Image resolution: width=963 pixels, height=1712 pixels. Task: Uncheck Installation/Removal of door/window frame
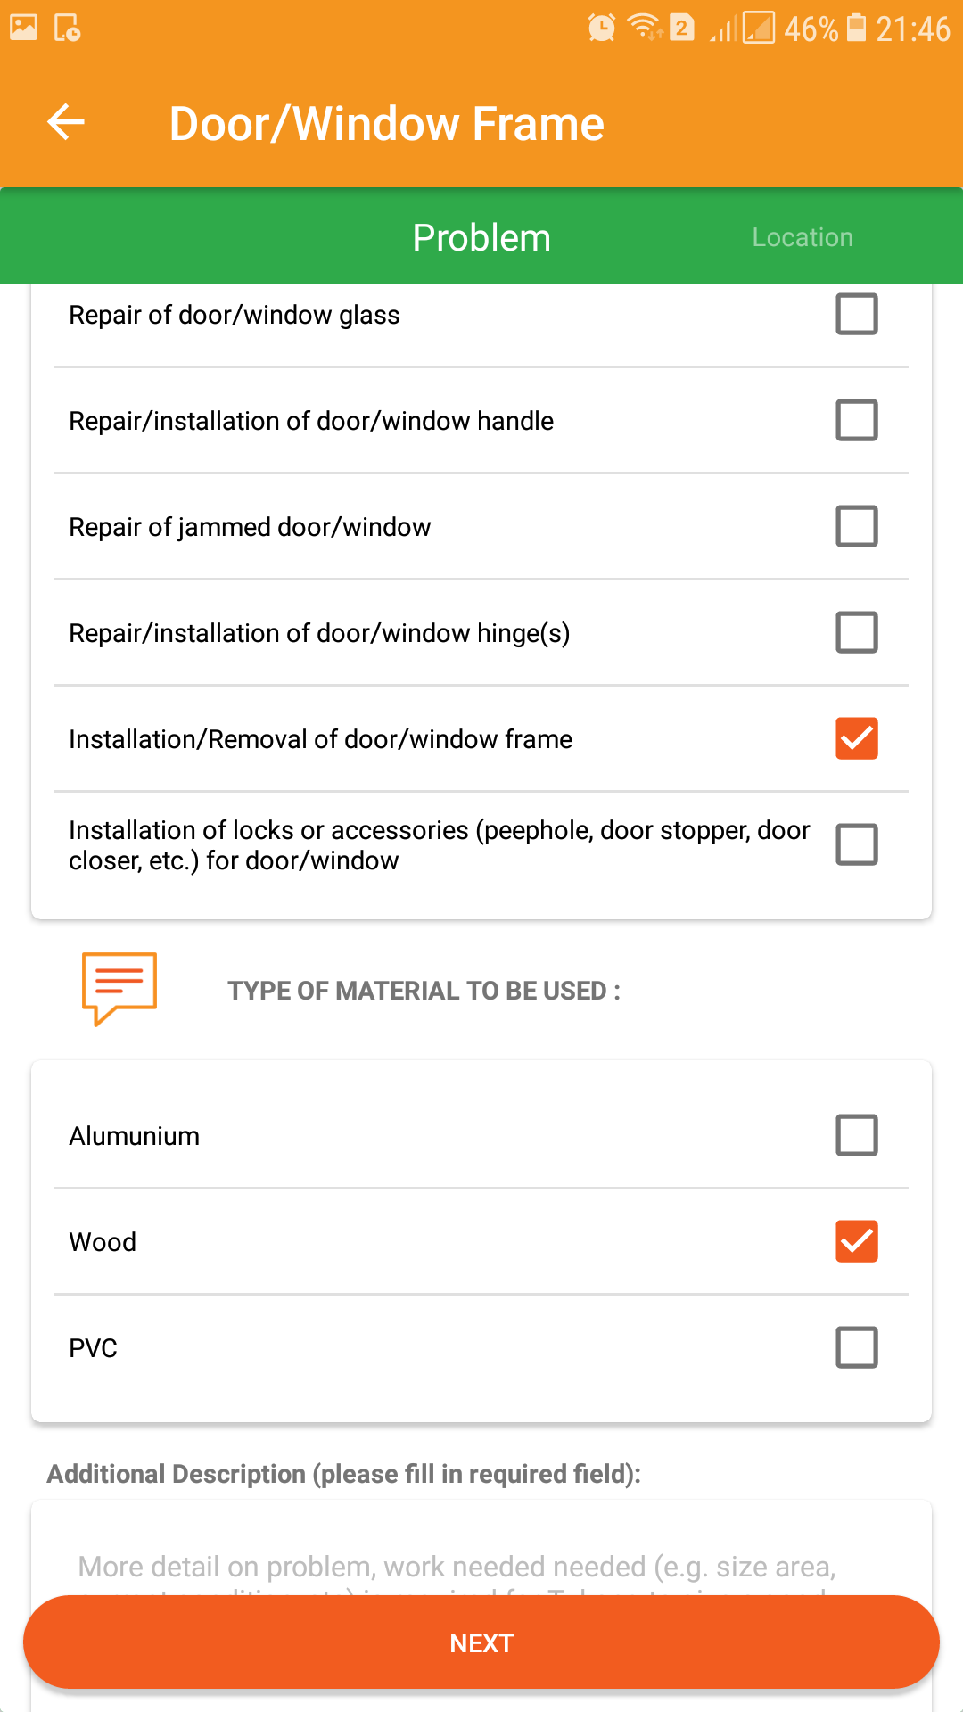click(856, 738)
